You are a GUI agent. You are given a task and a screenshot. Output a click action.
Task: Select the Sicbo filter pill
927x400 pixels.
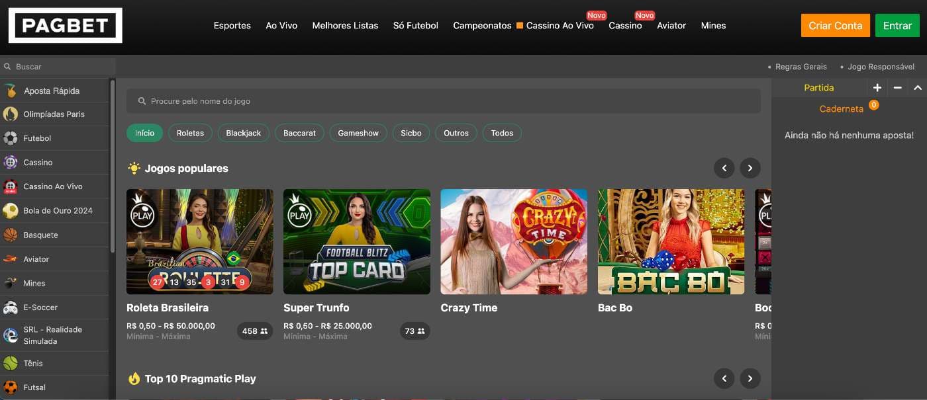click(x=411, y=133)
